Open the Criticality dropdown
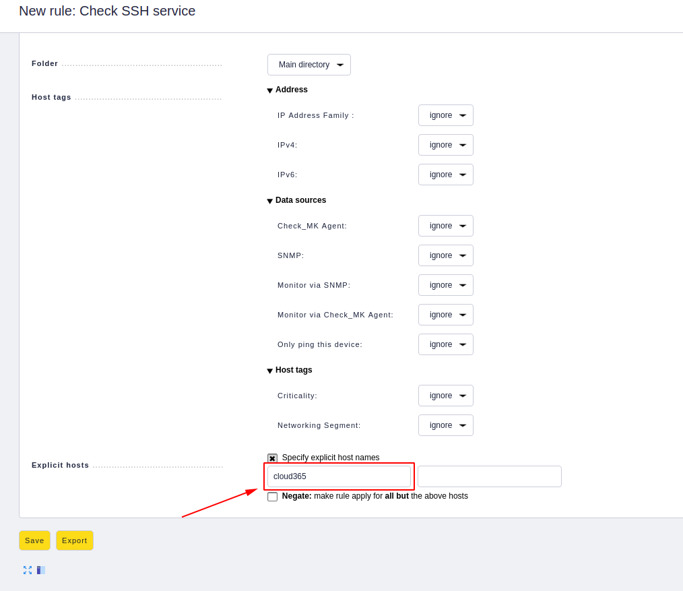 click(446, 396)
